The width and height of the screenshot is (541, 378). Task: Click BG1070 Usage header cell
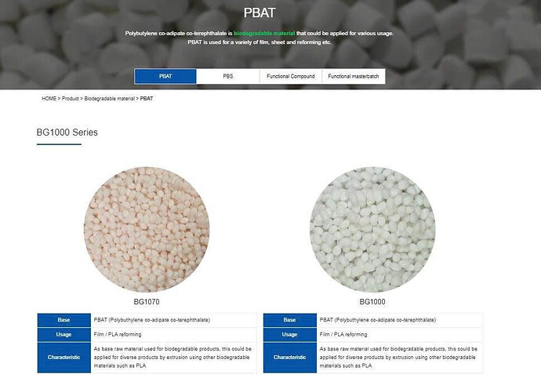point(64,335)
